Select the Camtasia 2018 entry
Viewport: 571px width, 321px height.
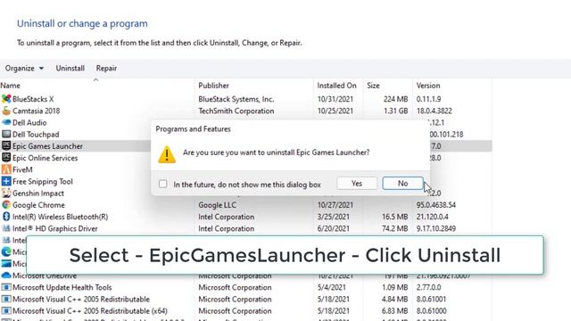(36, 111)
